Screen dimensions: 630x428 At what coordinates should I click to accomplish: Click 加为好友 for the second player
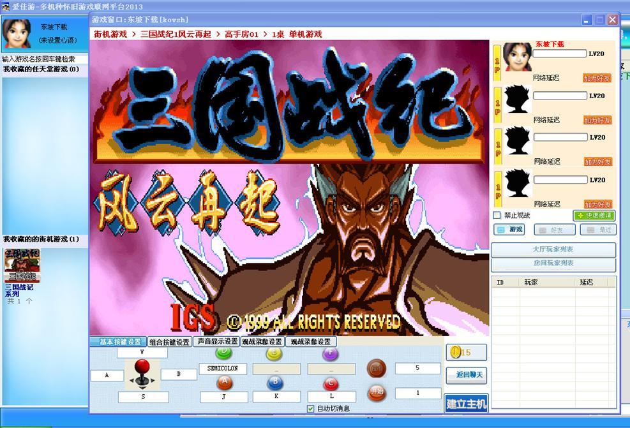pyautogui.click(x=597, y=120)
